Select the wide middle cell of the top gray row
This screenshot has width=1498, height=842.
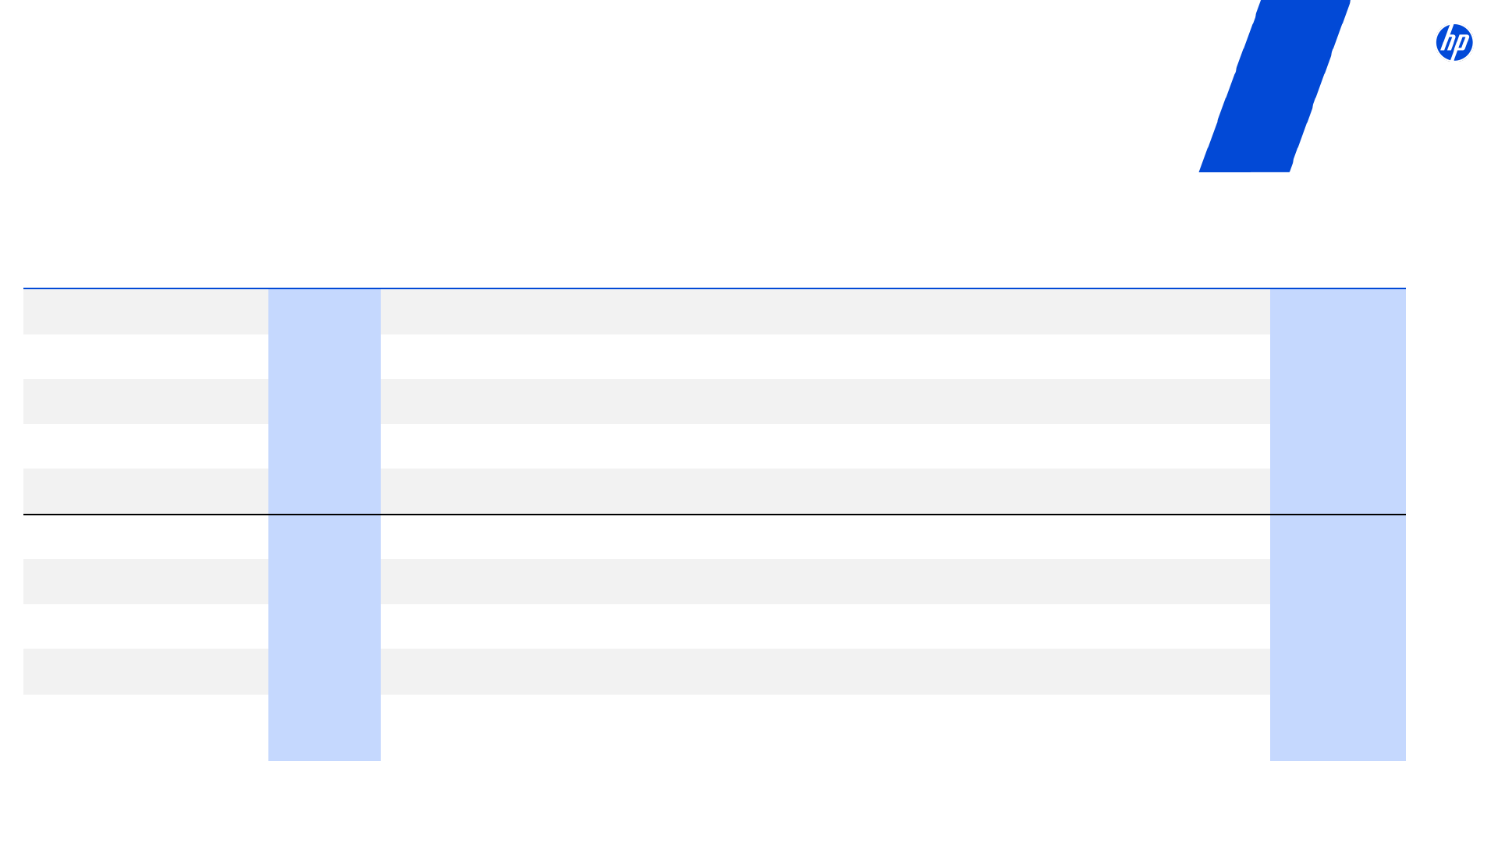pyautogui.click(x=825, y=312)
